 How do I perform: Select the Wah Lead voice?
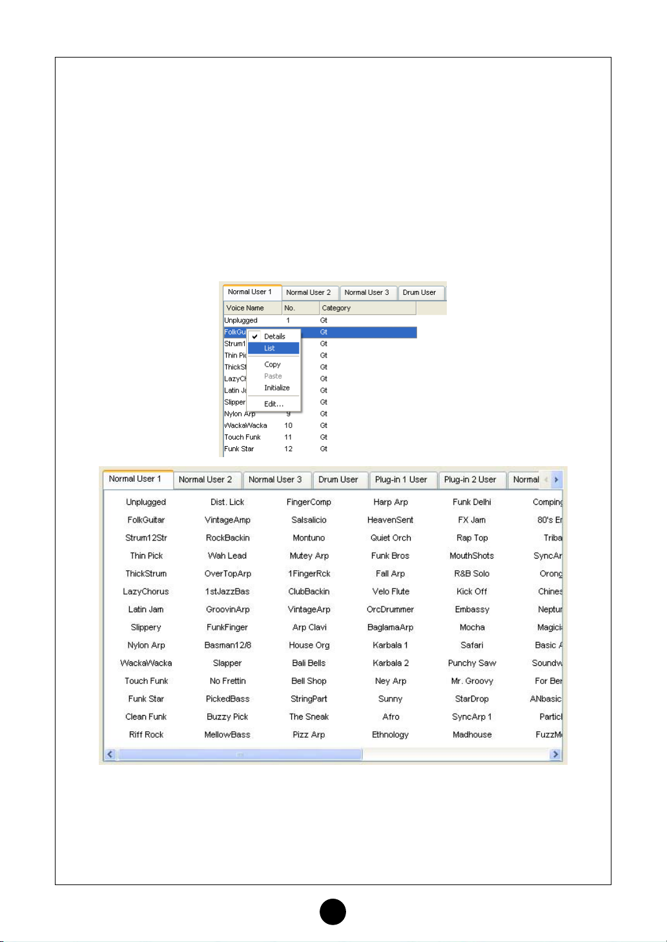point(227,556)
